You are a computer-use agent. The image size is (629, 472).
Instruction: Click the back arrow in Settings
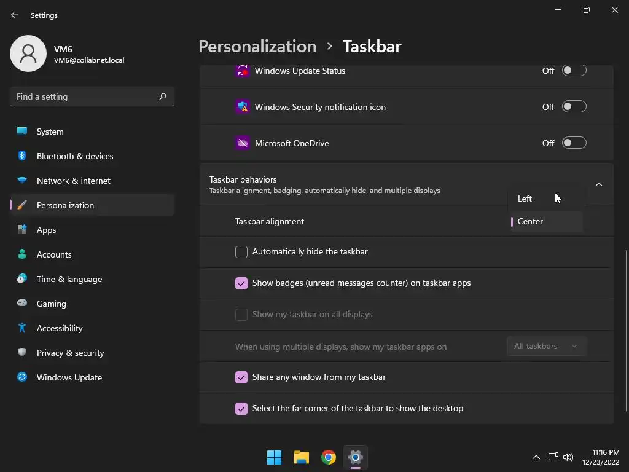(15, 15)
